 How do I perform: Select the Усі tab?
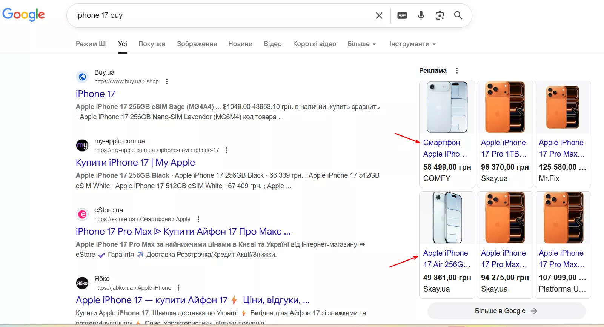pos(123,44)
